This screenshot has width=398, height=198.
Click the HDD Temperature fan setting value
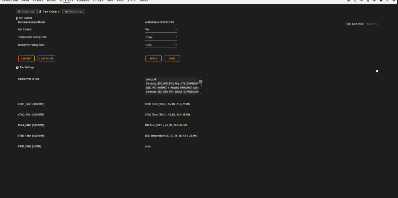[171, 136]
